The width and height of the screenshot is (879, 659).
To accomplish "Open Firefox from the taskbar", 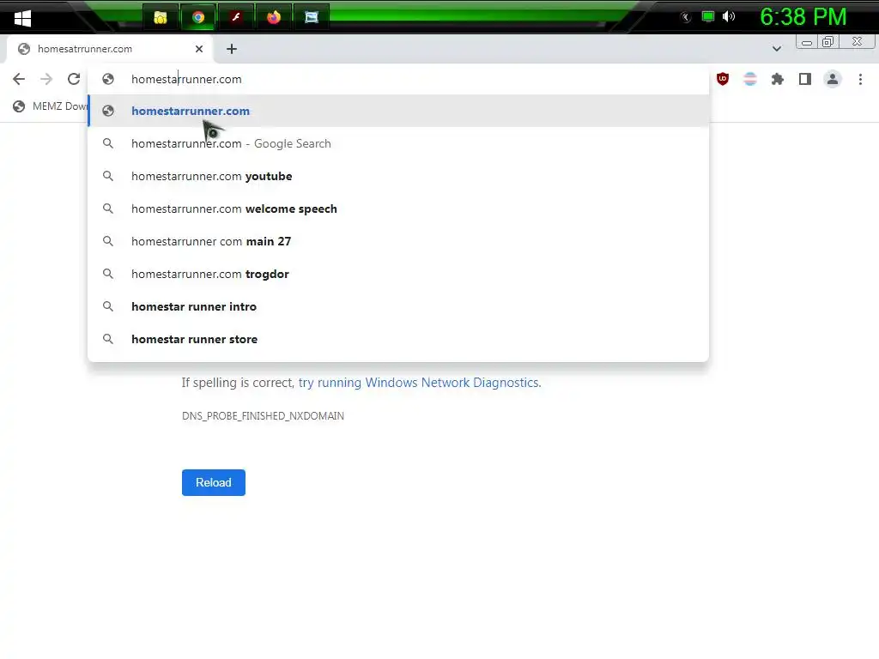I will tap(274, 18).
